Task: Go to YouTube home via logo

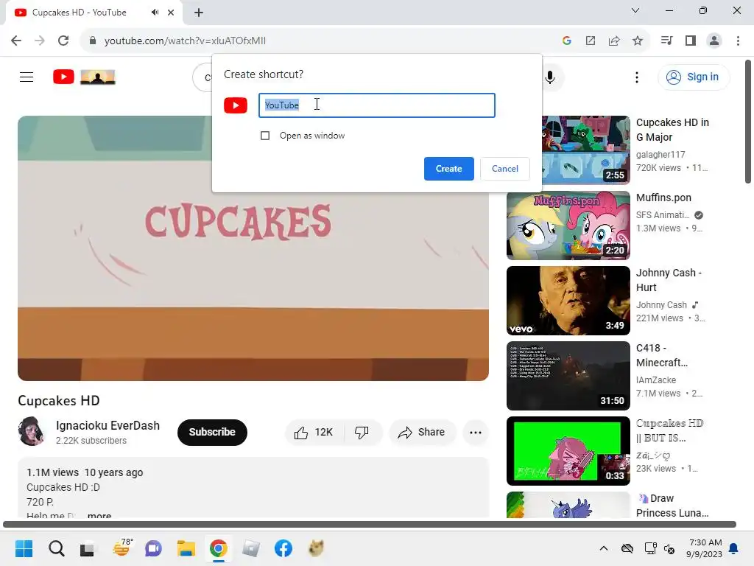Action: click(x=84, y=77)
